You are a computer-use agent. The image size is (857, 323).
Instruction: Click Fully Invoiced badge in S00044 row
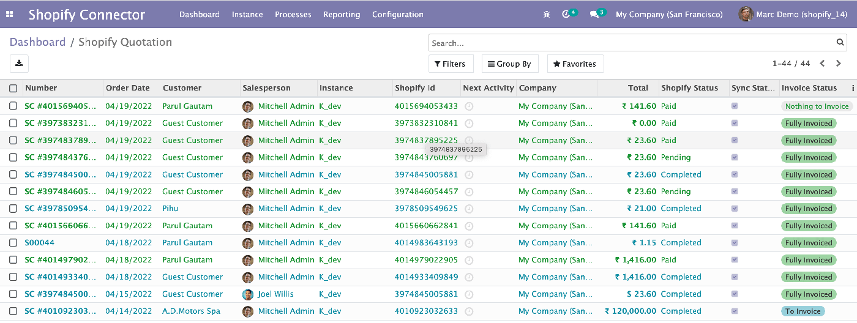(809, 243)
